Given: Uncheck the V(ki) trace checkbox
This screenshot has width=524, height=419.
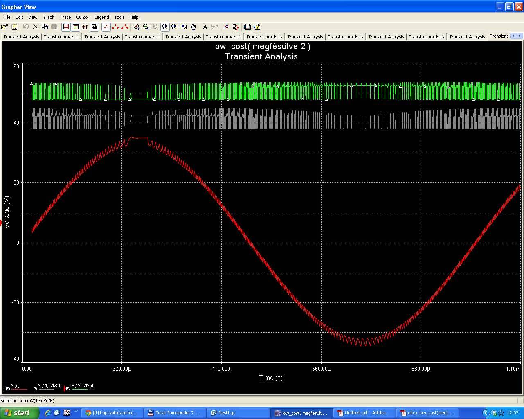Looking at the screenshot, I should [x=8, y=388].
